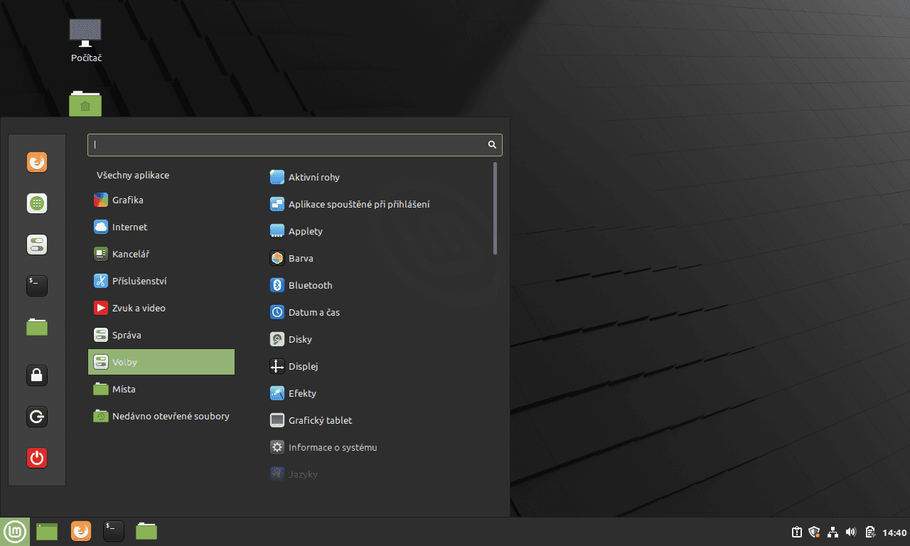This screenshot has height=546, width=910.
Task: Show Nedávno otevřené soubory
Action: click(x=169, y=416)
